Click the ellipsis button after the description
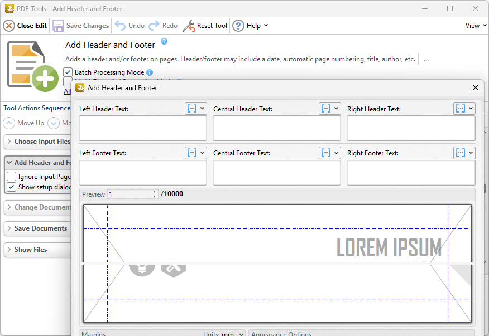 click(x=426, y=60)
